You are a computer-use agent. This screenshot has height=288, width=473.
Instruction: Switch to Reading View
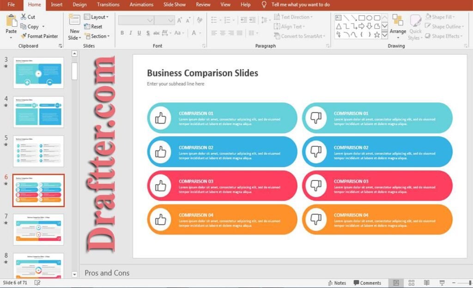pos(426,282)
